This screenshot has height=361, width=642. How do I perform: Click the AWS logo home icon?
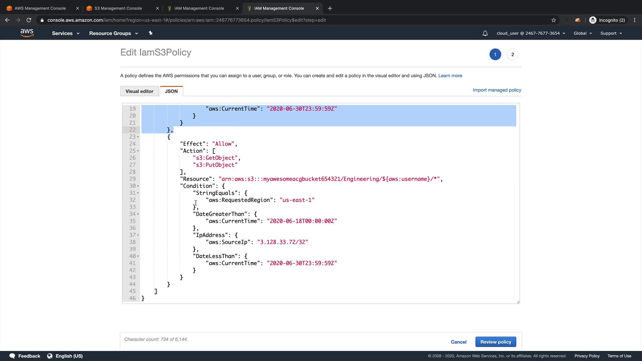click(x=27, y=33)
